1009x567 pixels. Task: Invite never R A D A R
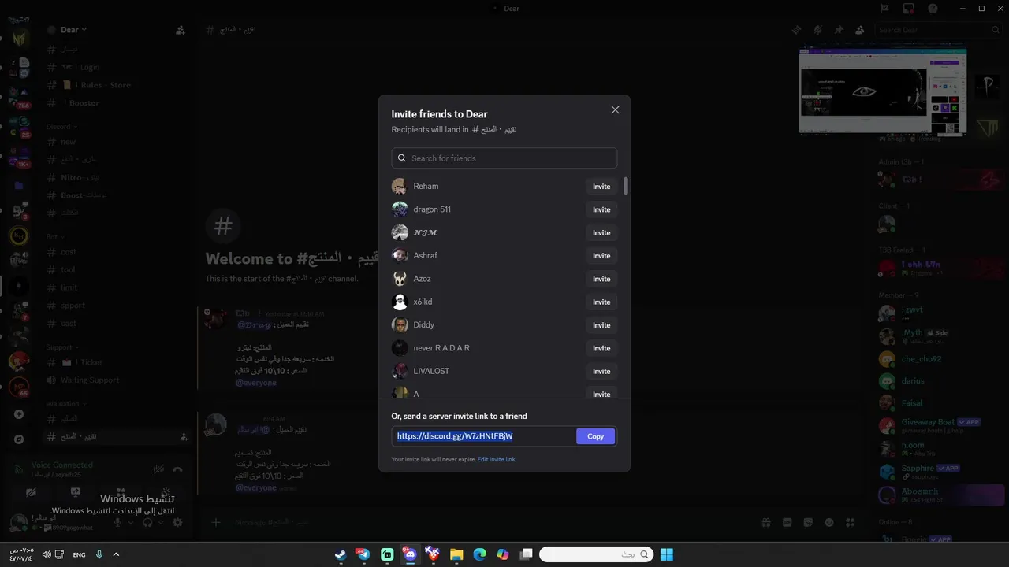pos(601,348)
